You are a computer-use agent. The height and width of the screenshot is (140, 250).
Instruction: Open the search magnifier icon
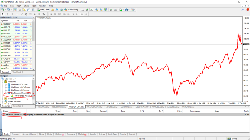point(243,10)
